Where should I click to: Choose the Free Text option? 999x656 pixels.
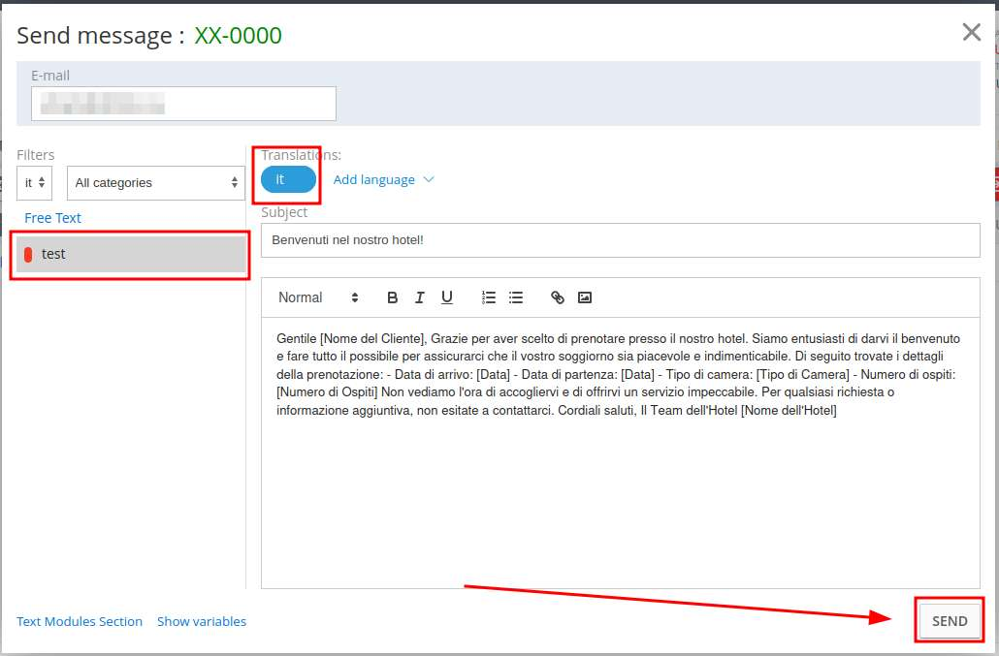(52, 218)
